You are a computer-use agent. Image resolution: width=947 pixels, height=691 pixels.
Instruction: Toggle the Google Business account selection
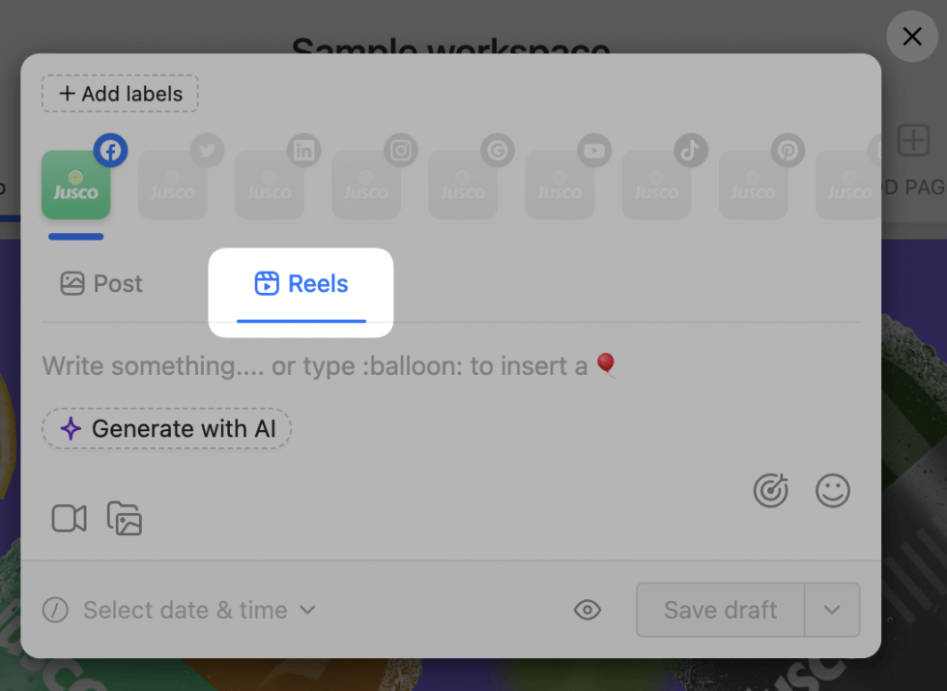(x=463, y=187)
